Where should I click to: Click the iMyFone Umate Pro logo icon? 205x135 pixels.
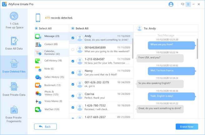(x=4, y=4)
